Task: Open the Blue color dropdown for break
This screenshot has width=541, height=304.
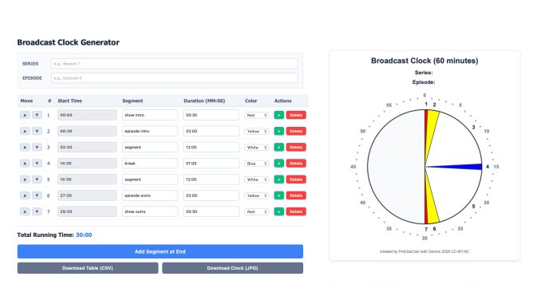Action: [x=256, y=164]
